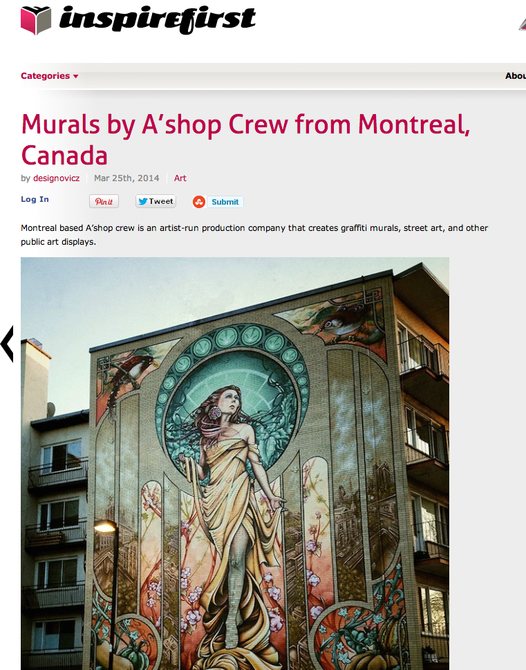The height and width of the screenshot is (670, 526).
Task: Click the Log In link
Action: pyautogui.click(x=35, y=199)
